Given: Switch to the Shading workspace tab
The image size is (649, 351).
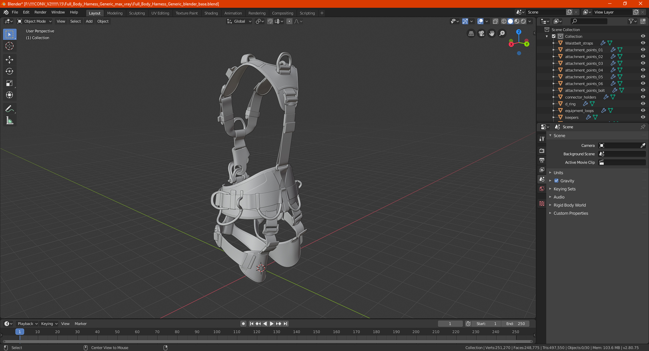Looking at the screenshot, I should pyautogui.click(x=211, y=13).
